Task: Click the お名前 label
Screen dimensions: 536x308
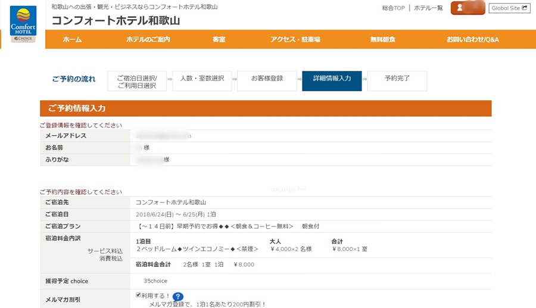Action: [54, 148]
